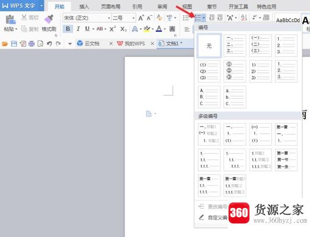This screenshot has height=237, width=310.
Task: Select the Format Painter brush
Action: [49, 19]
